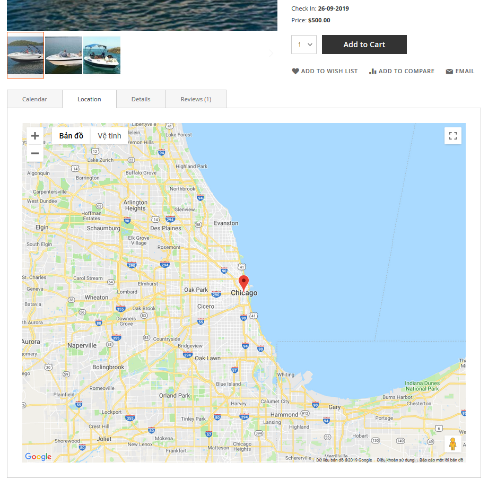This screenshot has width=488, height=488.
Task: Toggle fullscreen view of the map
Action: click(x=453, y=136)
